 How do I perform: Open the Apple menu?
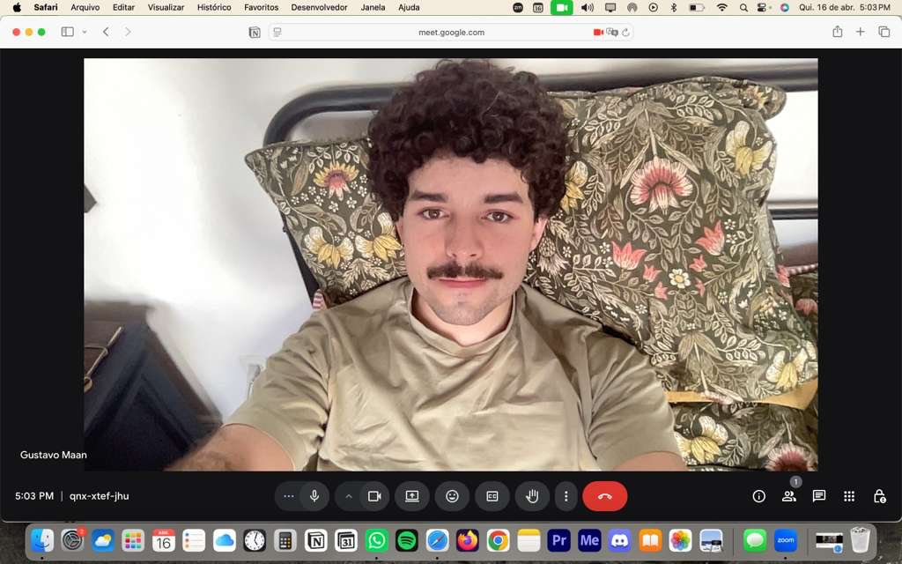coord(17,7)
